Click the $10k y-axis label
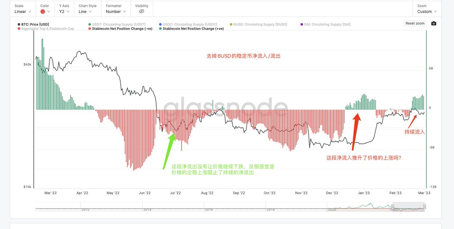Screen dimensions: 454x229 click(27, 187)
